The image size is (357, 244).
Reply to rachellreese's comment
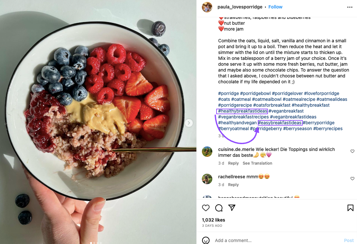(233, 184)
